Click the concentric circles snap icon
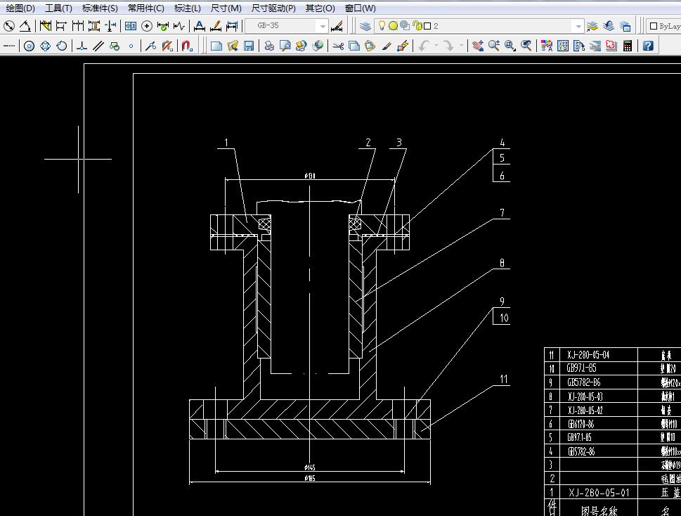The width and height of the screenshot is (681, 516). tap(29, 46)
